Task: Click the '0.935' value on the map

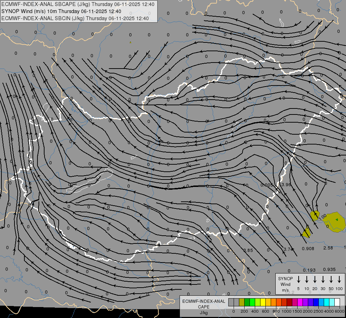Action: [329, 270]
